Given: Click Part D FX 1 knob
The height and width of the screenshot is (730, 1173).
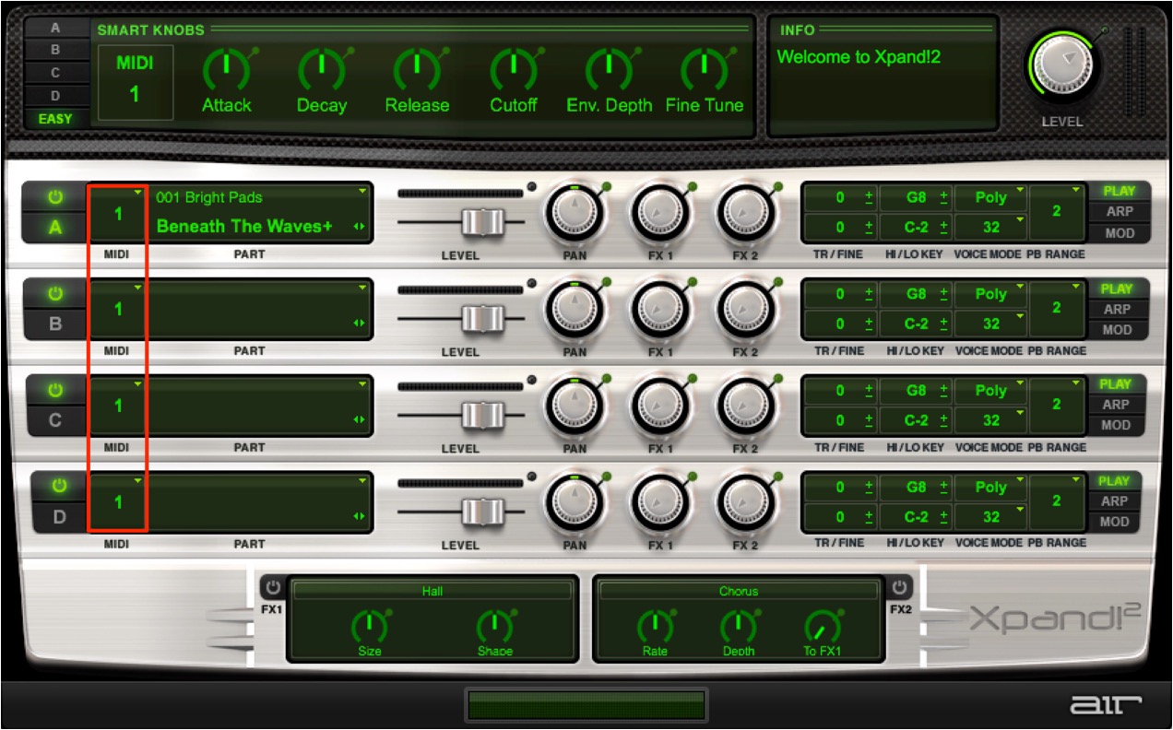Looking at the screenshot, I should [660, 504].
